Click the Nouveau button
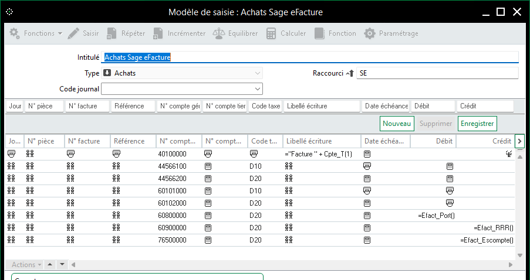Screen dimensions: 530x280 click(x=397, y=124)
